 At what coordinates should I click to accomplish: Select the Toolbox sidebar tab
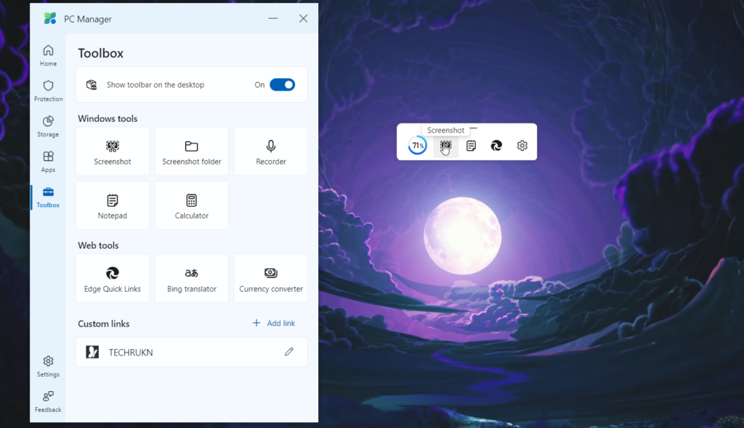[48, 197]
